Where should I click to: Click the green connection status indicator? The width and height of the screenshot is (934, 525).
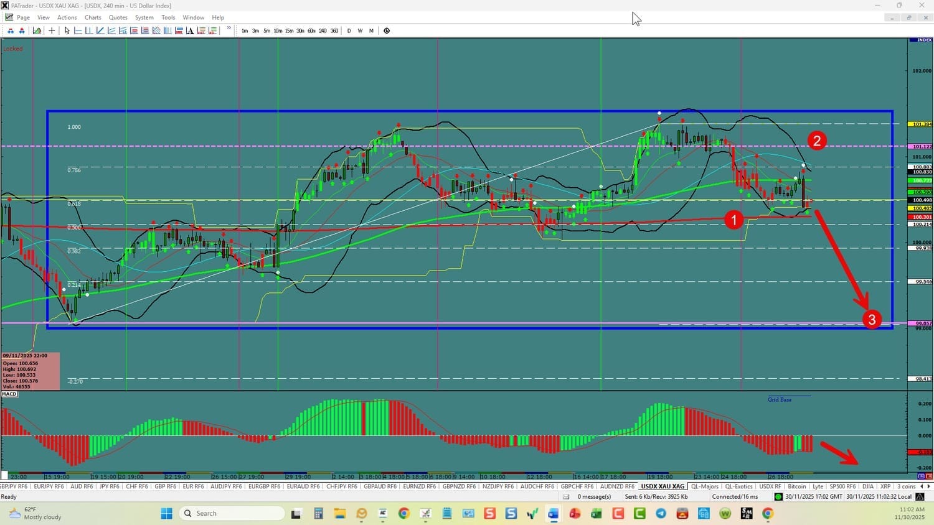pos(778,497)
